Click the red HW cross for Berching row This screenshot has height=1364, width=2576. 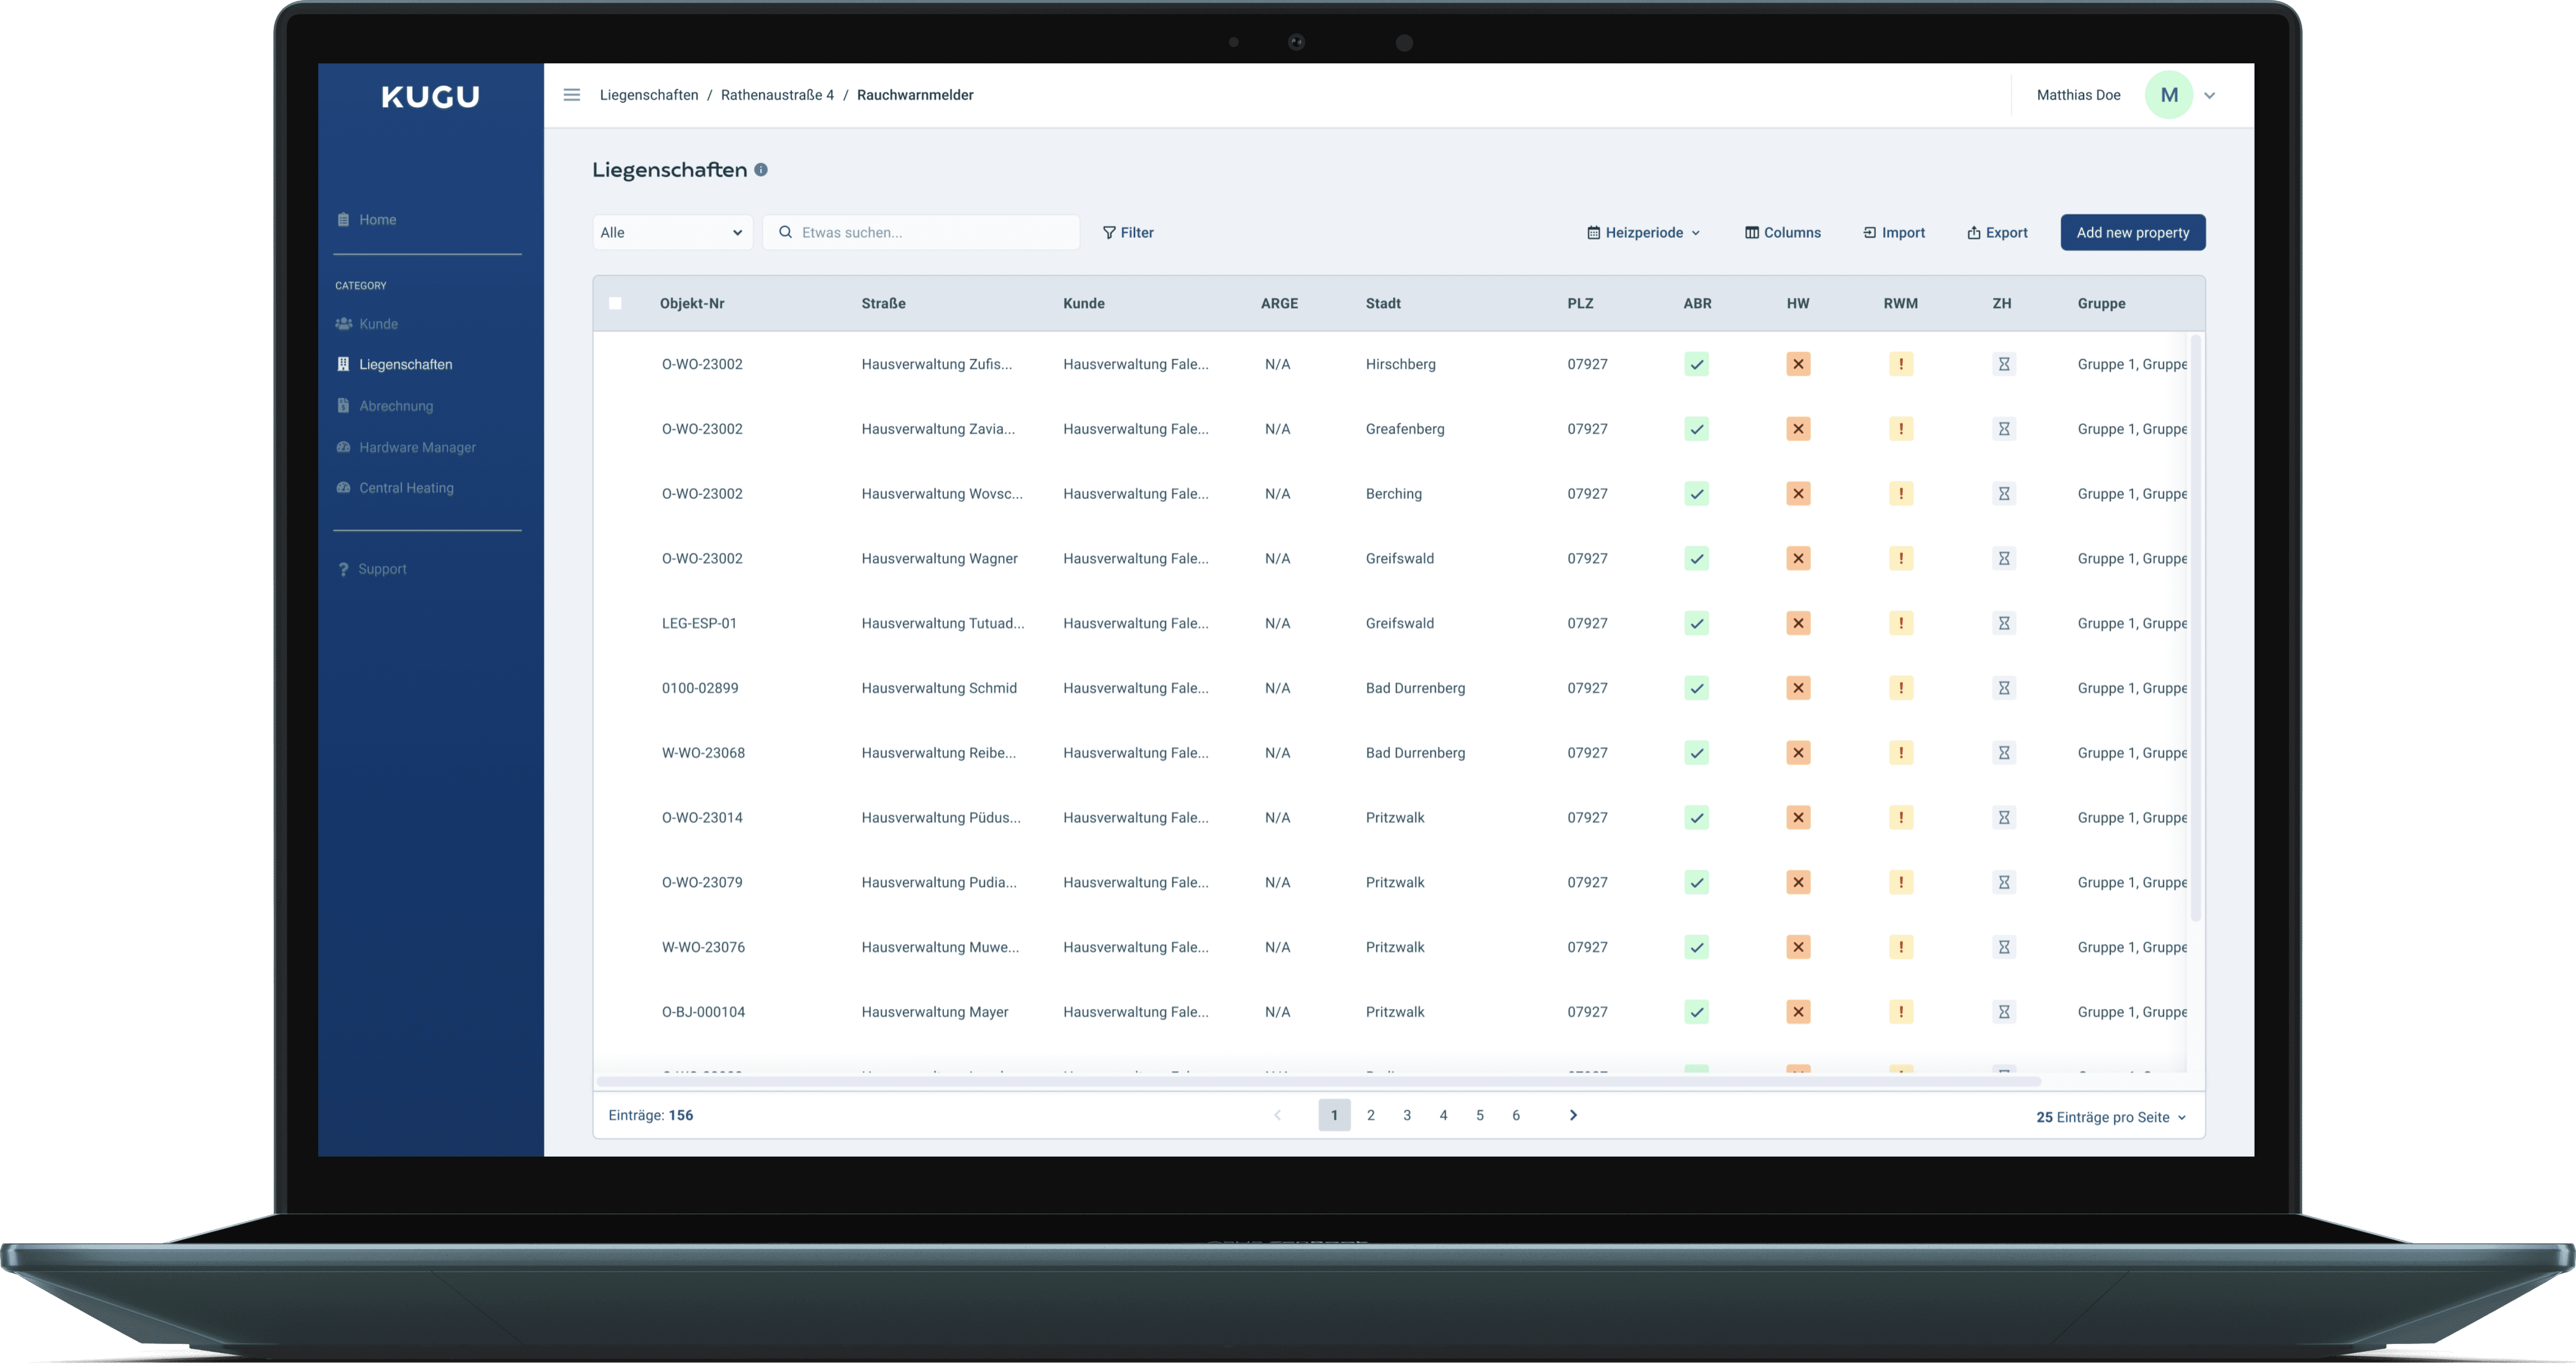coord(1798,494)
